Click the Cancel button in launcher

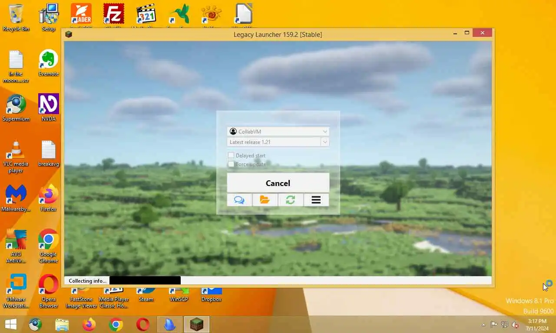pyautogui.click(x=278, y=183)
